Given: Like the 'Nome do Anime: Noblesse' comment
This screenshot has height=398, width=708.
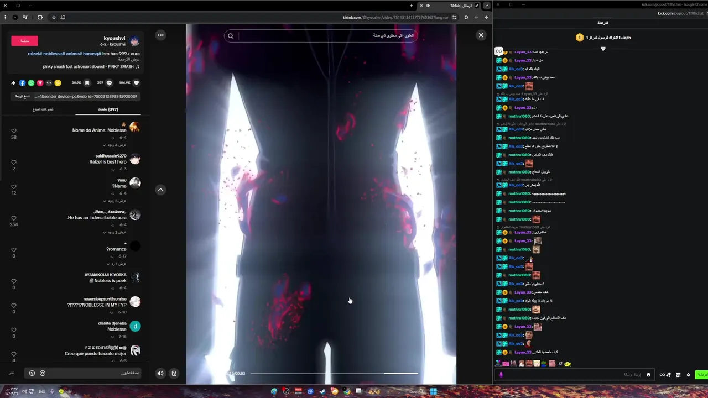Looking at the screenshot, I should (x=14, y=131).
